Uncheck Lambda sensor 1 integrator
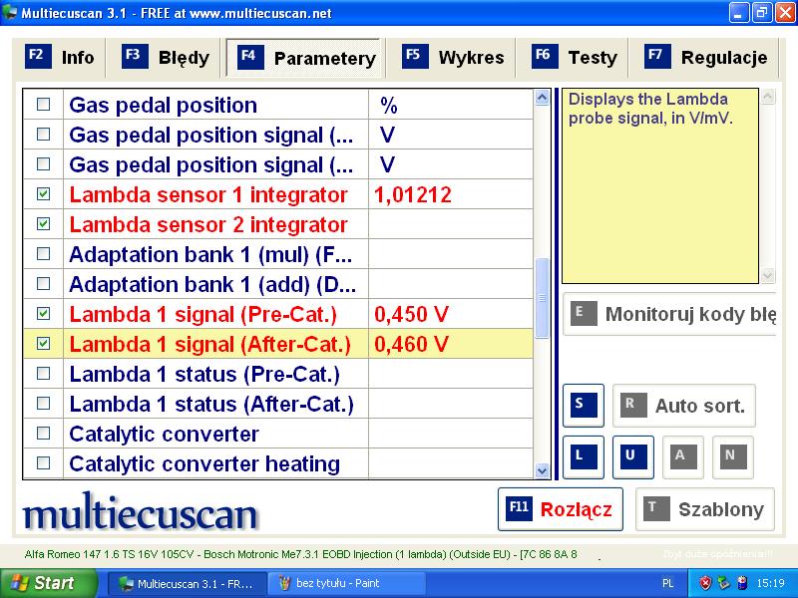The width and height of the screenshot is (798, 598). tap(43, 194)
